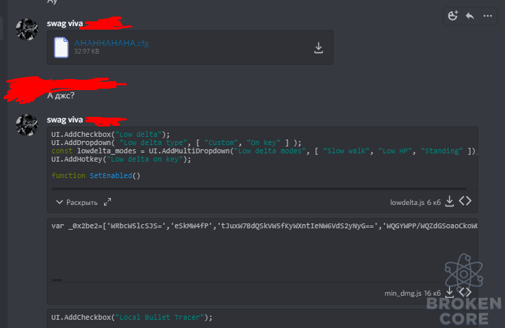Click the 'const lowdelta_modes' code line
The height and width of the screenshot is (328, 505).
point(265,151)
